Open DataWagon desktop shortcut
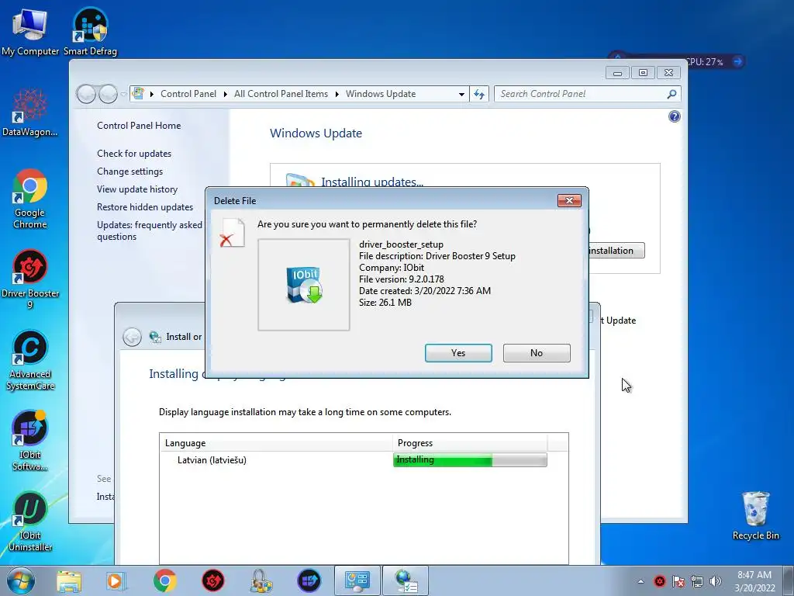Viewport: 794px width, 596px height. pos(30,113)
